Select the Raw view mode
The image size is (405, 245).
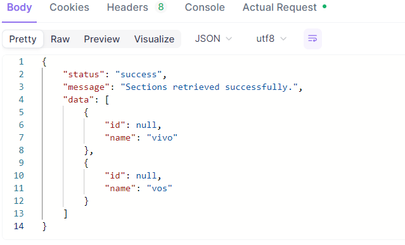pyautogui.click(x=60, y=39)
